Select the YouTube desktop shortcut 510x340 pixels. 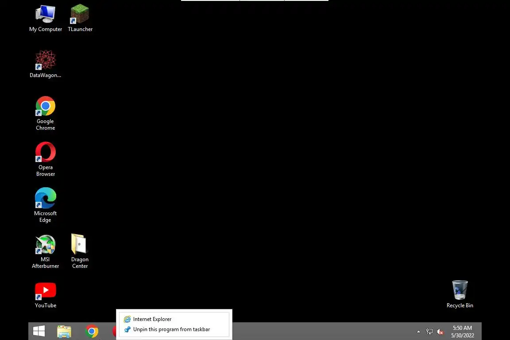(46, 295)
